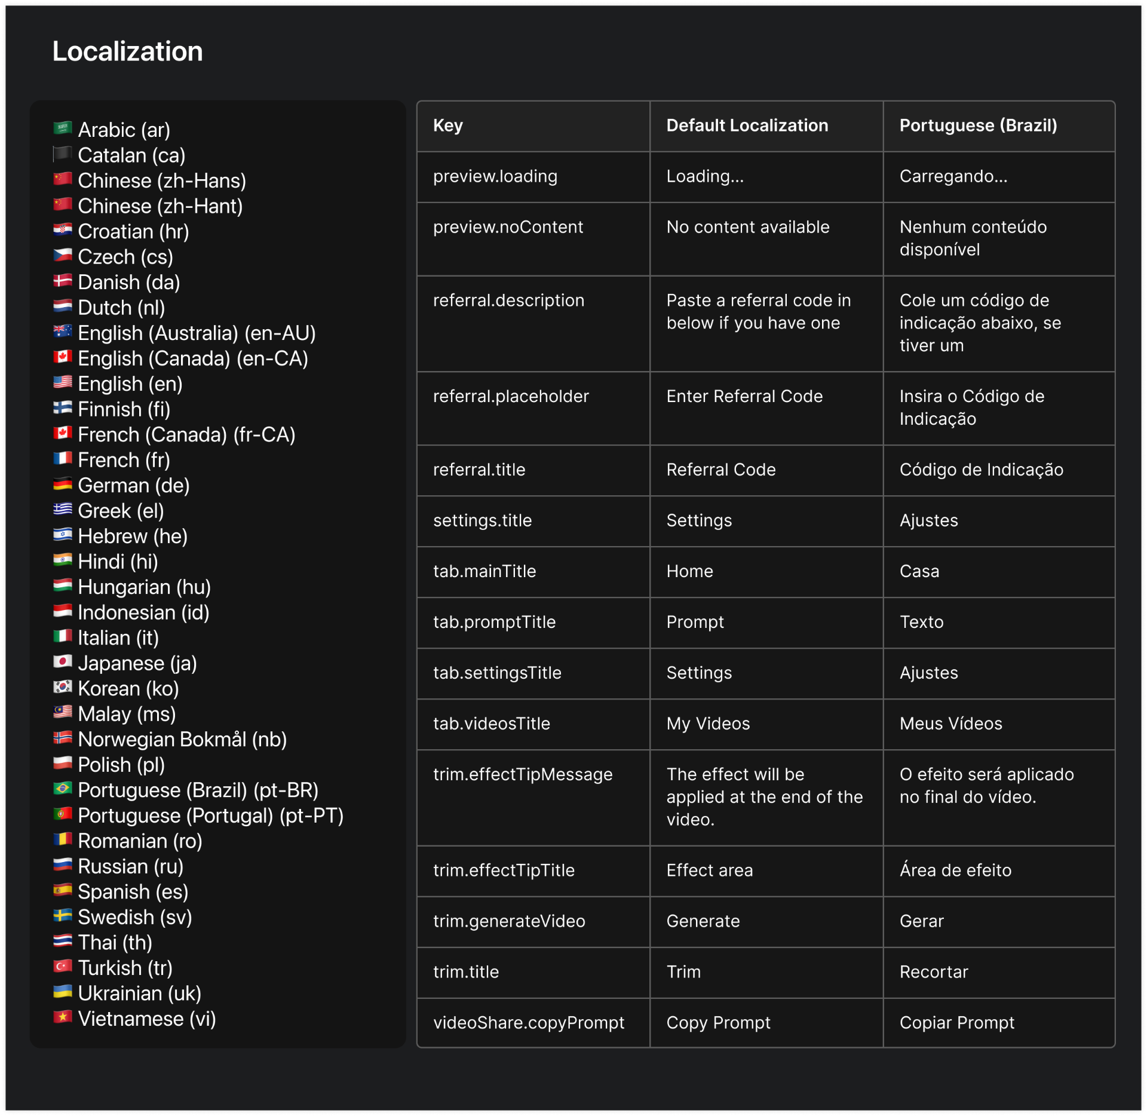Screen dimensions: 1147x1116
Task: Click the Greek flag icon
Action: pyautogui.click(x=62, y=510)
